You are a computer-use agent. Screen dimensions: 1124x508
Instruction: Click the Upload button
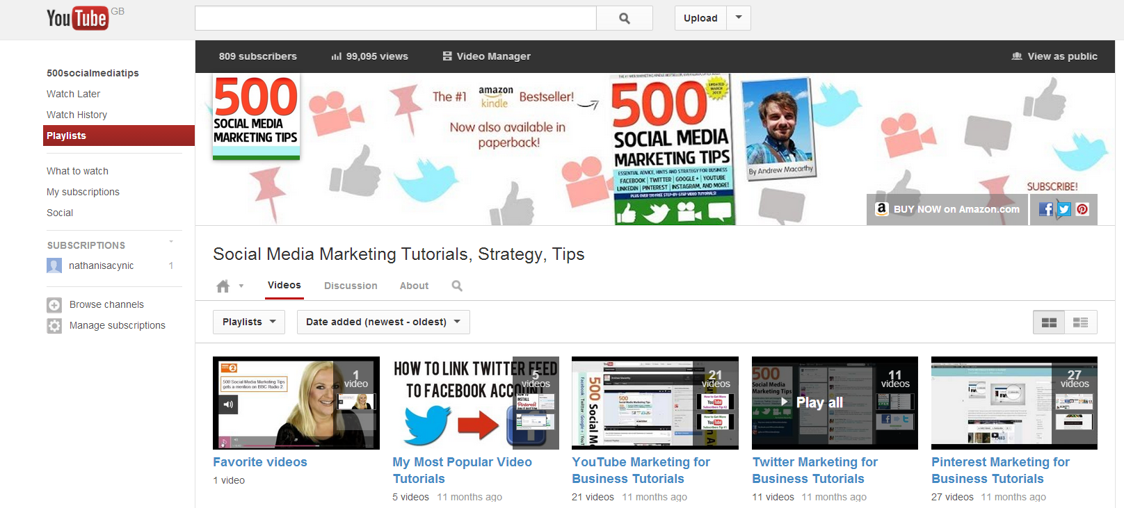click(x=700, y=18)
